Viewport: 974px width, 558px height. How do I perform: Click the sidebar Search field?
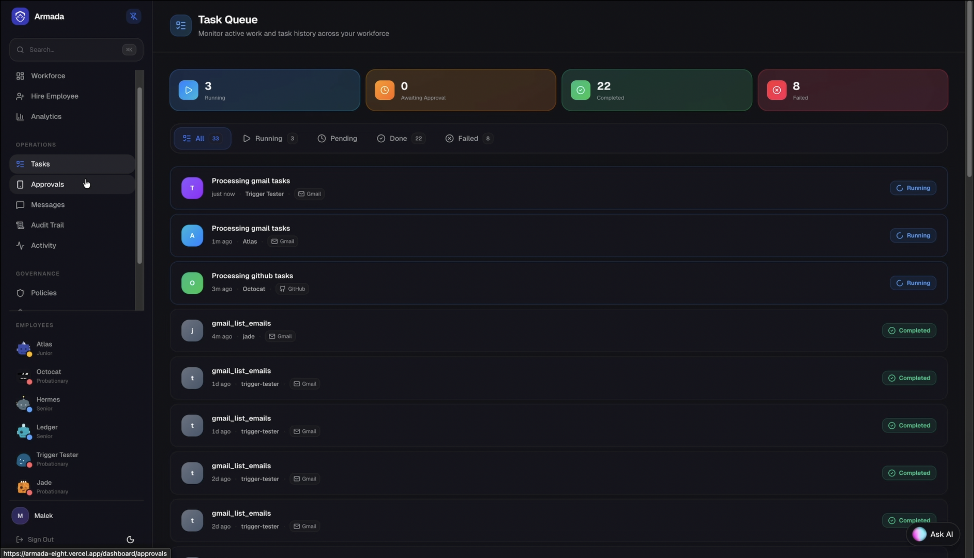click(73, 50)
